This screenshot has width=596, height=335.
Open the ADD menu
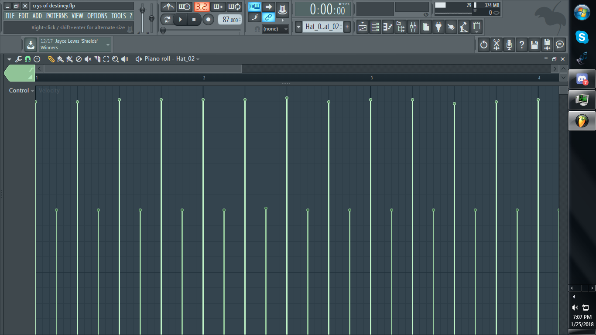[x=38, y=16]
